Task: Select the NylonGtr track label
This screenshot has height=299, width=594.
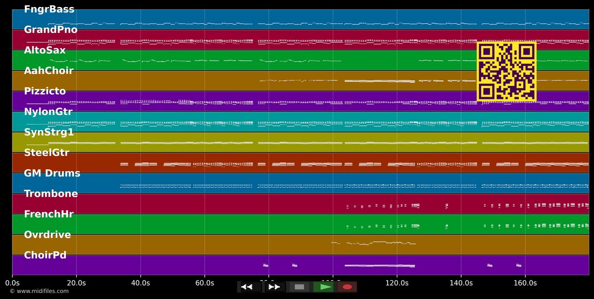Action: coord(48,112)
